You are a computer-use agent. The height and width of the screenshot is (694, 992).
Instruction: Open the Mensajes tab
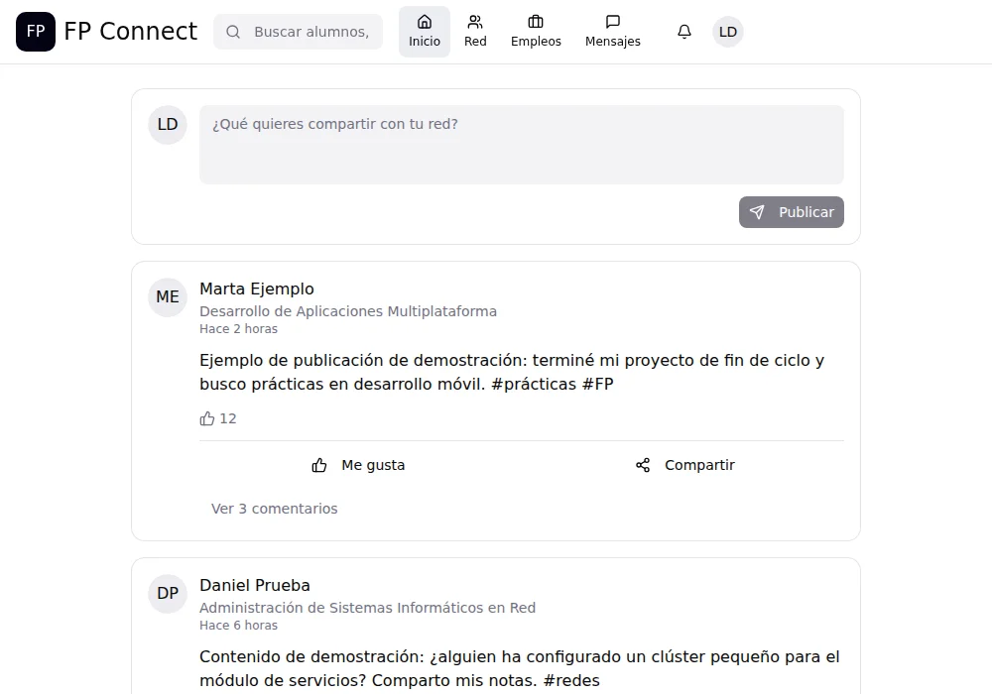(x=612, y=32)
